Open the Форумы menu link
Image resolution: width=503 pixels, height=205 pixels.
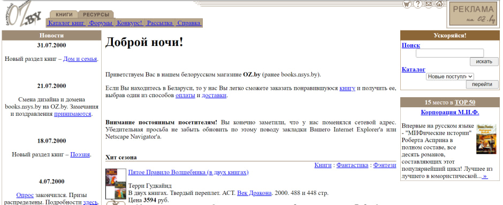point(101,23)
